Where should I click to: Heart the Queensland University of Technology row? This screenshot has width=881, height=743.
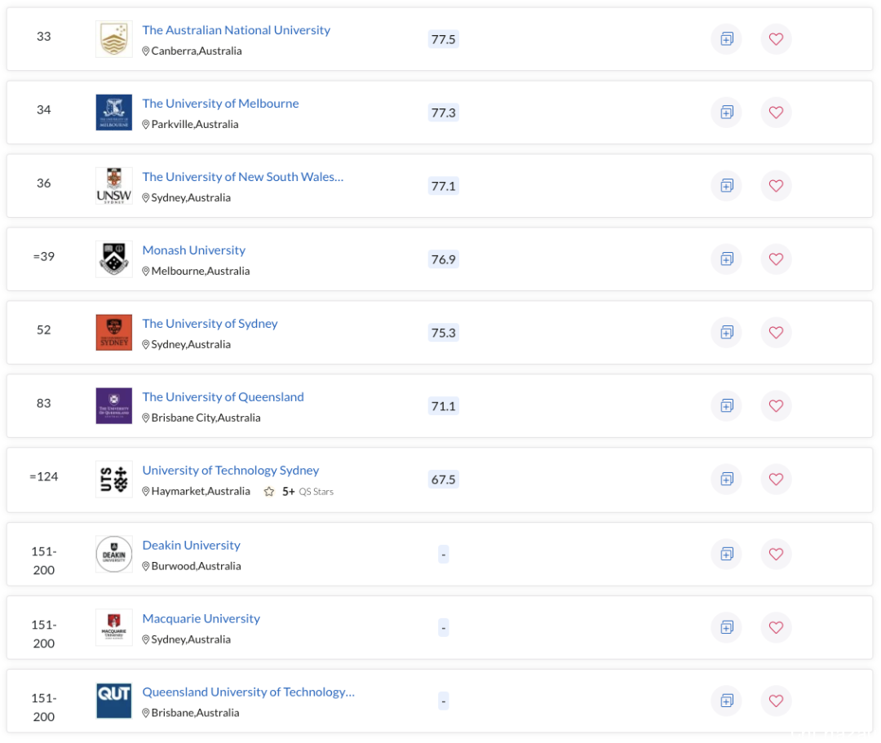pos(776,701)
